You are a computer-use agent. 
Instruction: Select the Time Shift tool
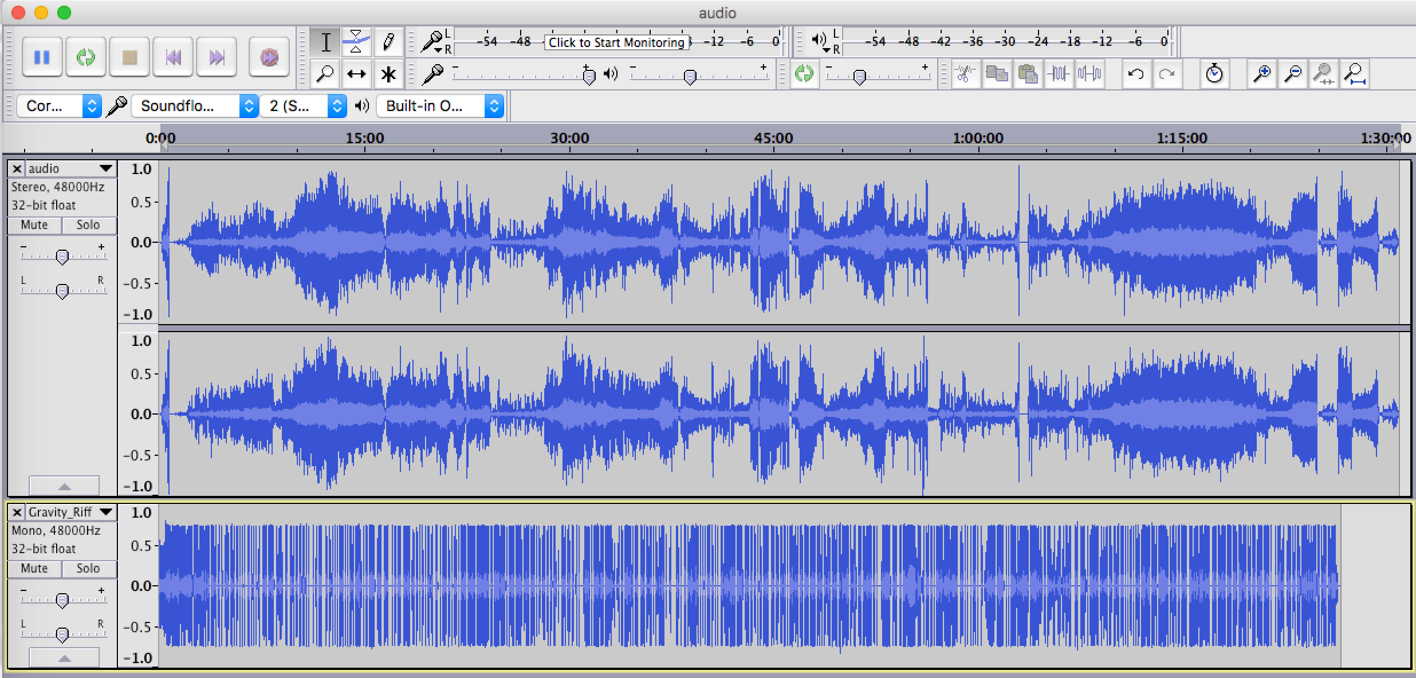[356, 74]
